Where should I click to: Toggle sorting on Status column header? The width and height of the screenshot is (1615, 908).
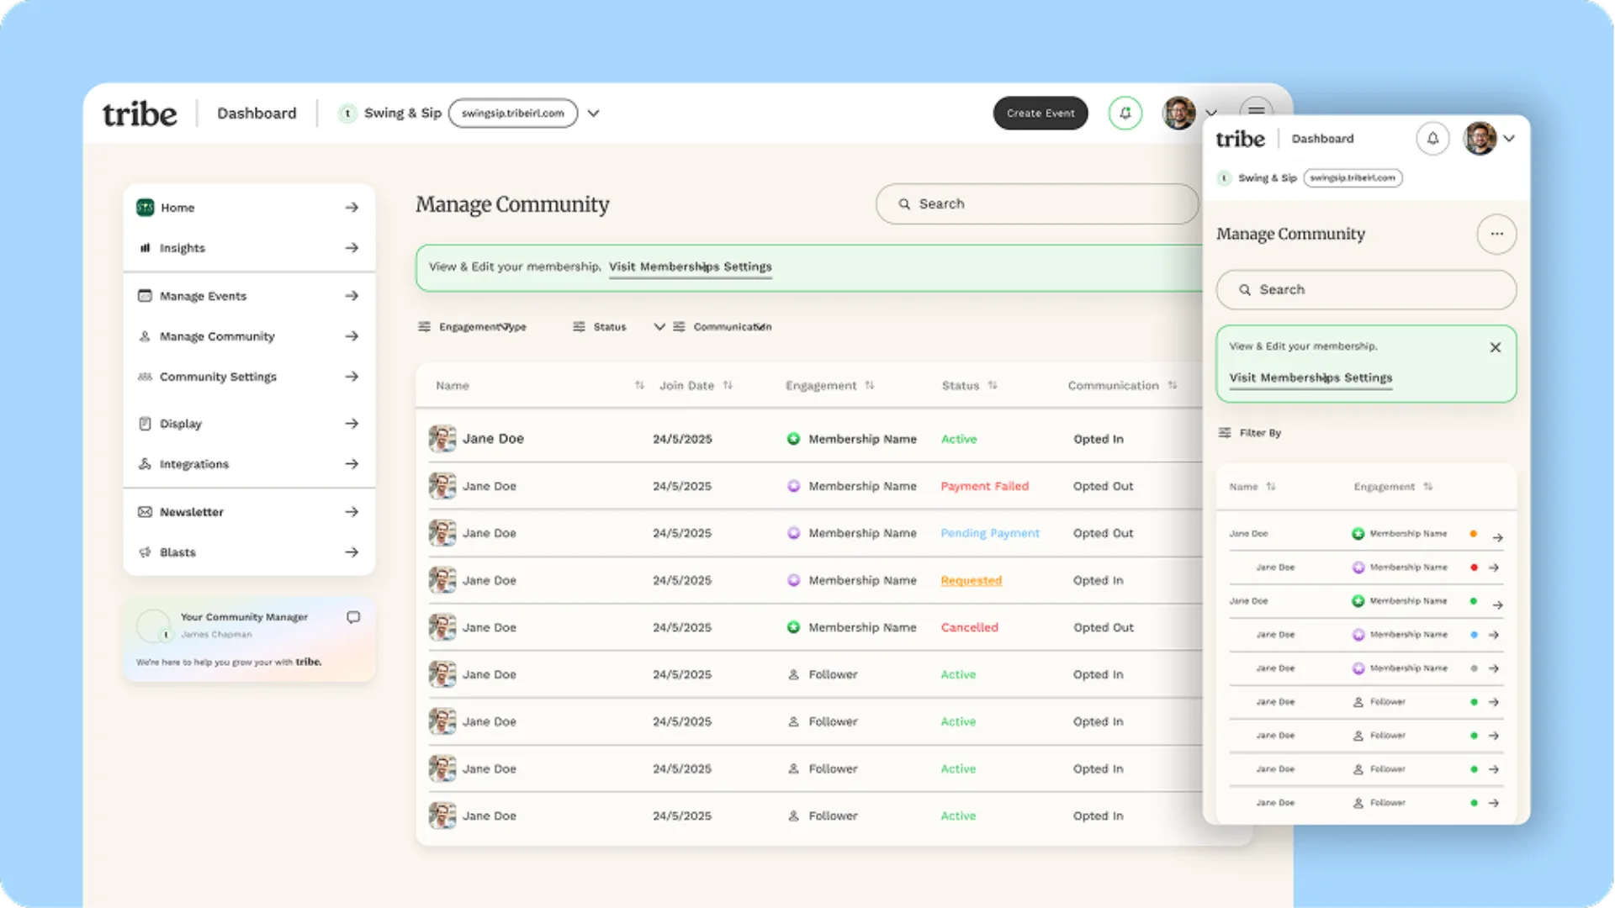pyautogui.click(x=993, y=385)
